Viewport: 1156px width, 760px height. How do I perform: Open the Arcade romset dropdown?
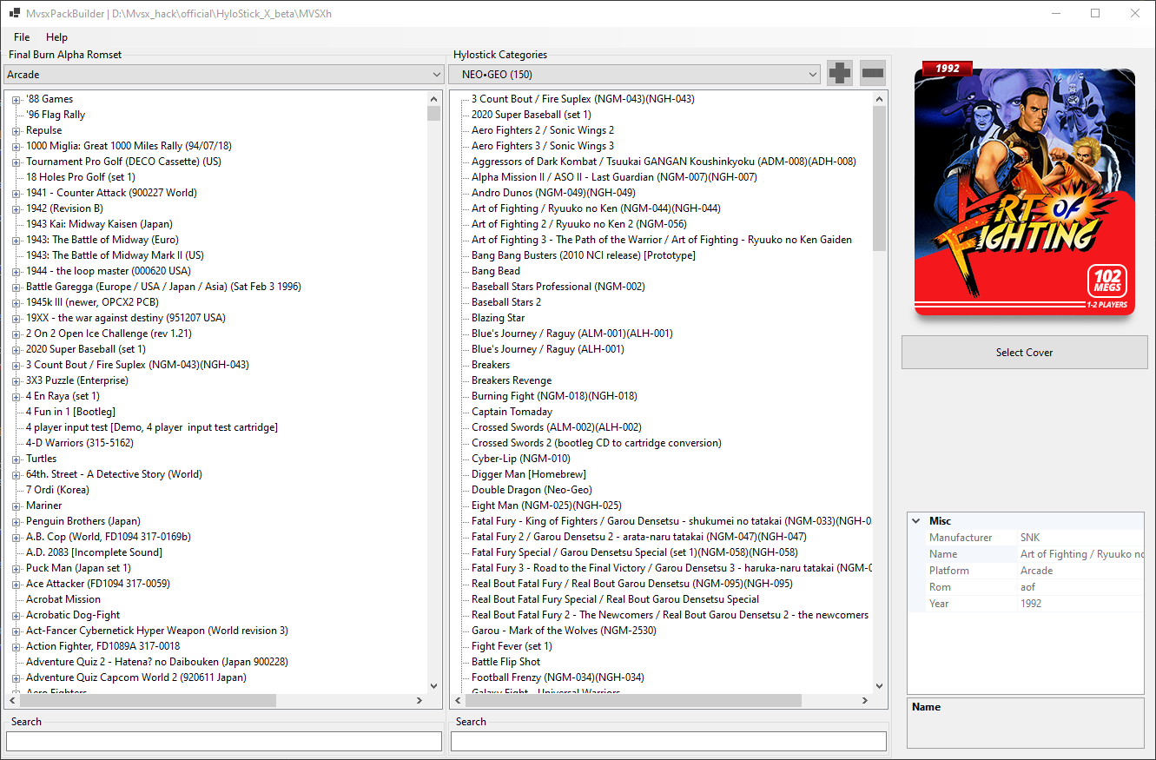click(x=224, y=75)
